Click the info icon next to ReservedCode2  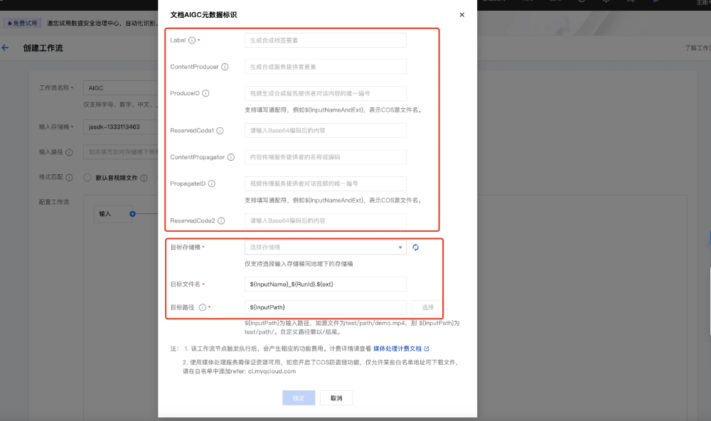221,221
